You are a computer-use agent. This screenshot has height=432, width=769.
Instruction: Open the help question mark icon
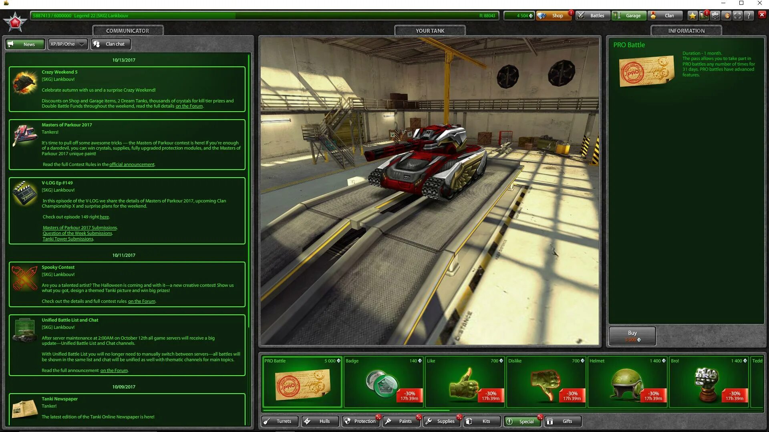(x=749, y=16)
